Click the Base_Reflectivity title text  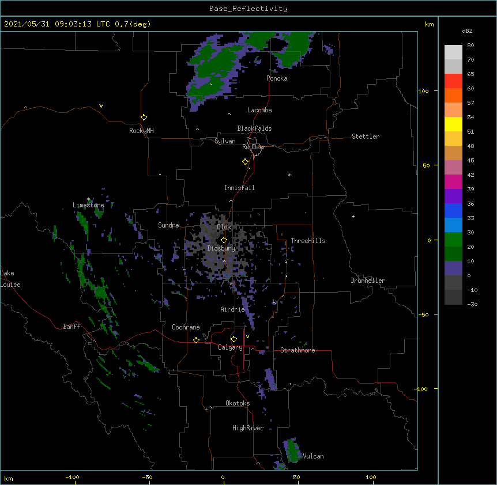coord(248,9)
